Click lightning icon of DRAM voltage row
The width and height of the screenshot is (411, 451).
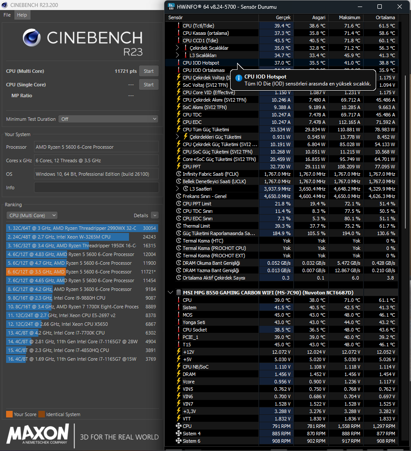(179, 374)
